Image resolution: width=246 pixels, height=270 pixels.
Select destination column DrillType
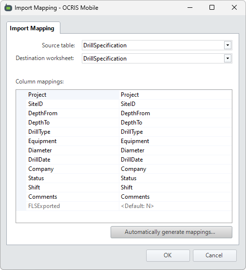pos(175,132)
